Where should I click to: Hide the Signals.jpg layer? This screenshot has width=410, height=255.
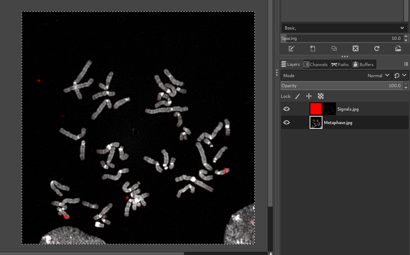coord(287,109)
